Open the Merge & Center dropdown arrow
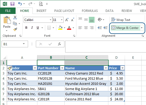The width and height of the screenshot is (146, 105). pyautogui.click(x=142, y=28)
